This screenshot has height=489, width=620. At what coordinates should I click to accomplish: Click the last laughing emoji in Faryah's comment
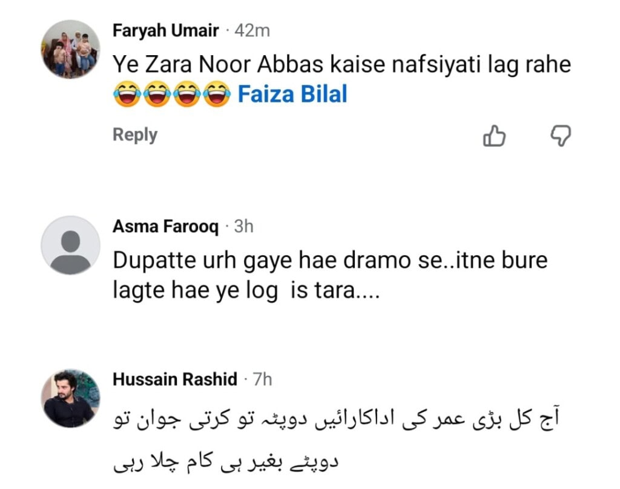click(x=215, y=95)
